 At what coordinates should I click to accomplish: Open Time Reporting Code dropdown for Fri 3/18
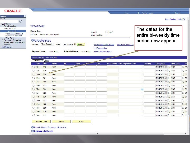[x=142, y=67]
